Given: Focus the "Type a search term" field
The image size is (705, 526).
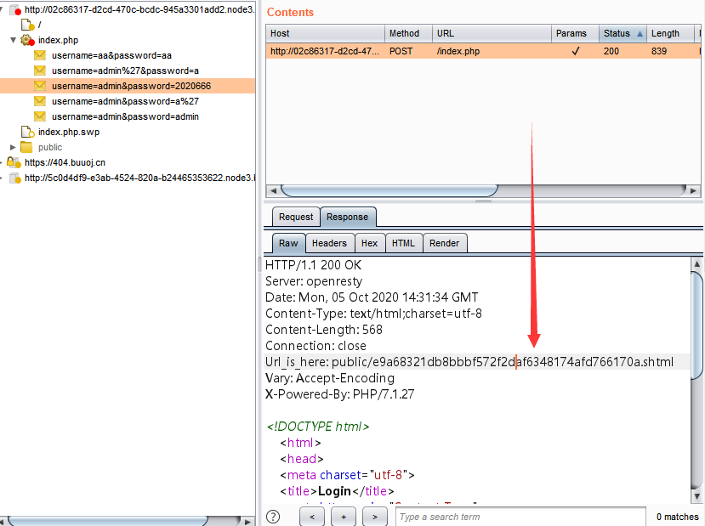Looking at the screenshot, I should coord(520,517).
